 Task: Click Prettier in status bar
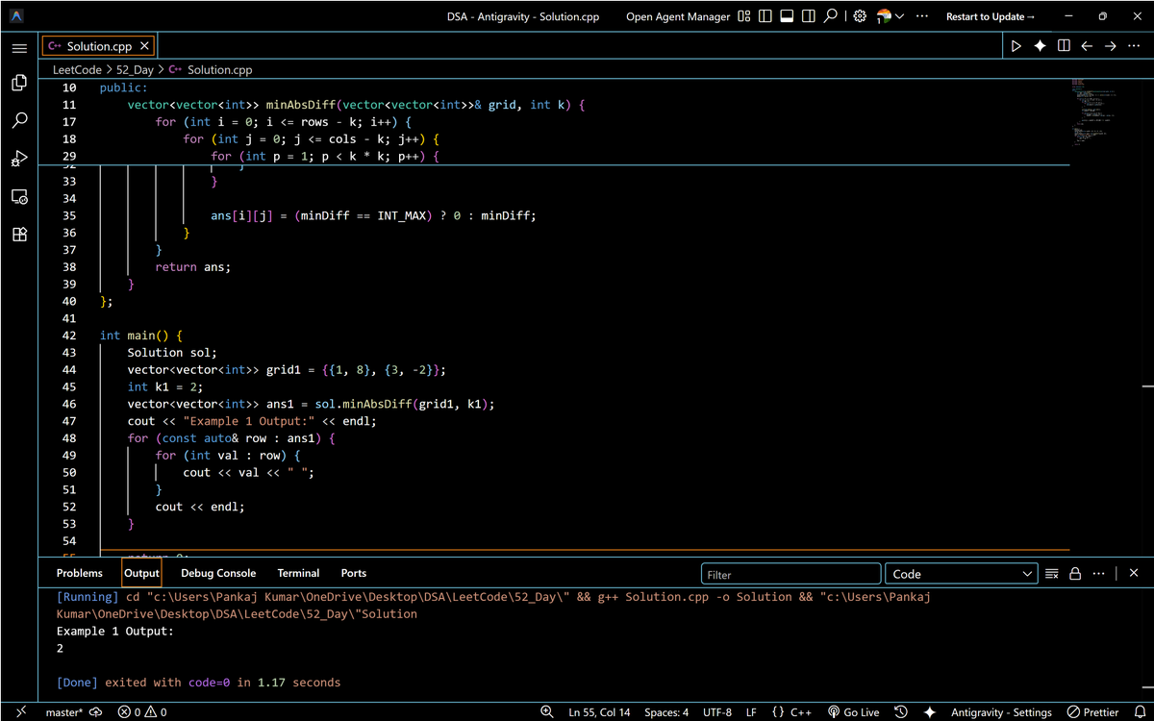coord(1093,712)
